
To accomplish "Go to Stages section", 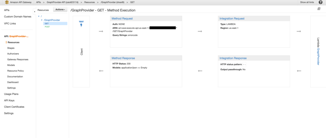I will [x=11, y=48].
